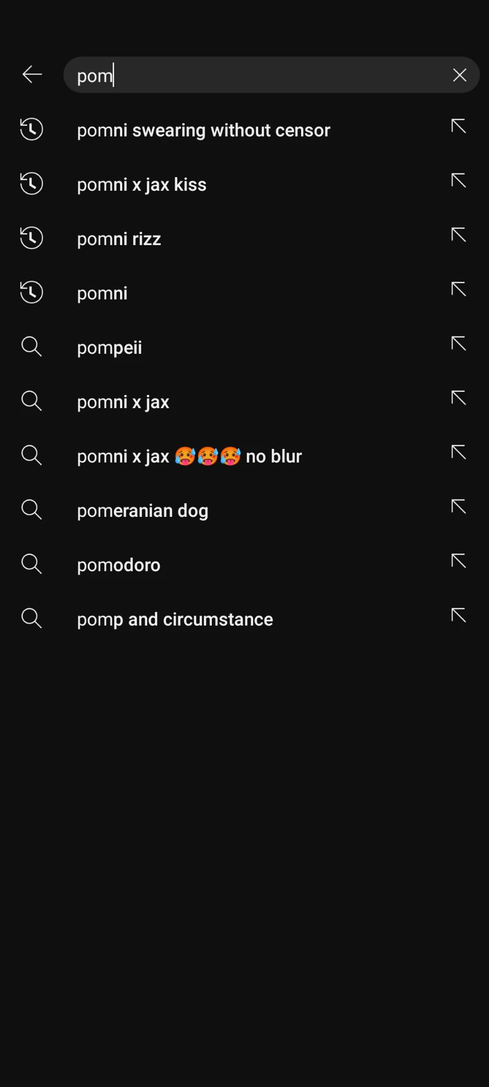The height and width of the screenshot is (1087, 489).
Task: Click the search field containing "pom"
Action: click(259, 75)
